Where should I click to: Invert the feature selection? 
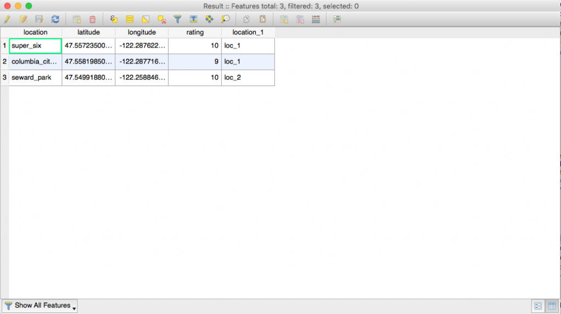click(x=146, y=19)
